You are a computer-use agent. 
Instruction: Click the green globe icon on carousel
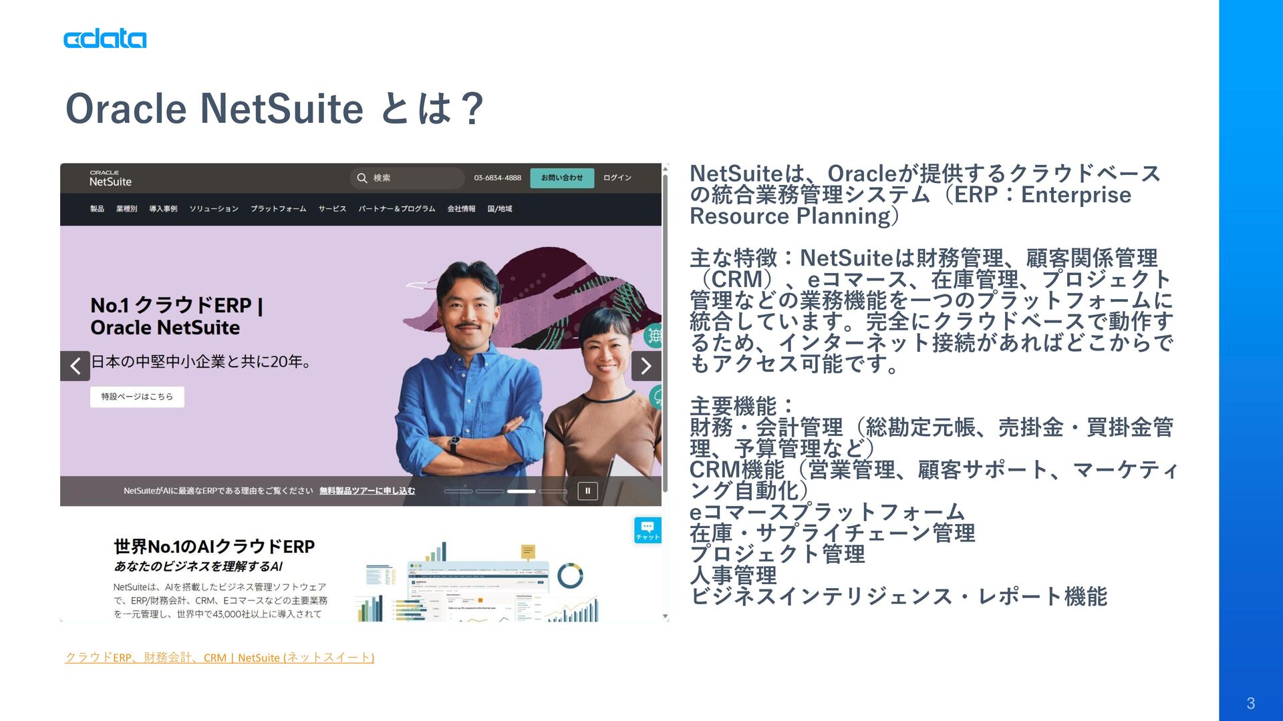click(x=655, y=334)
